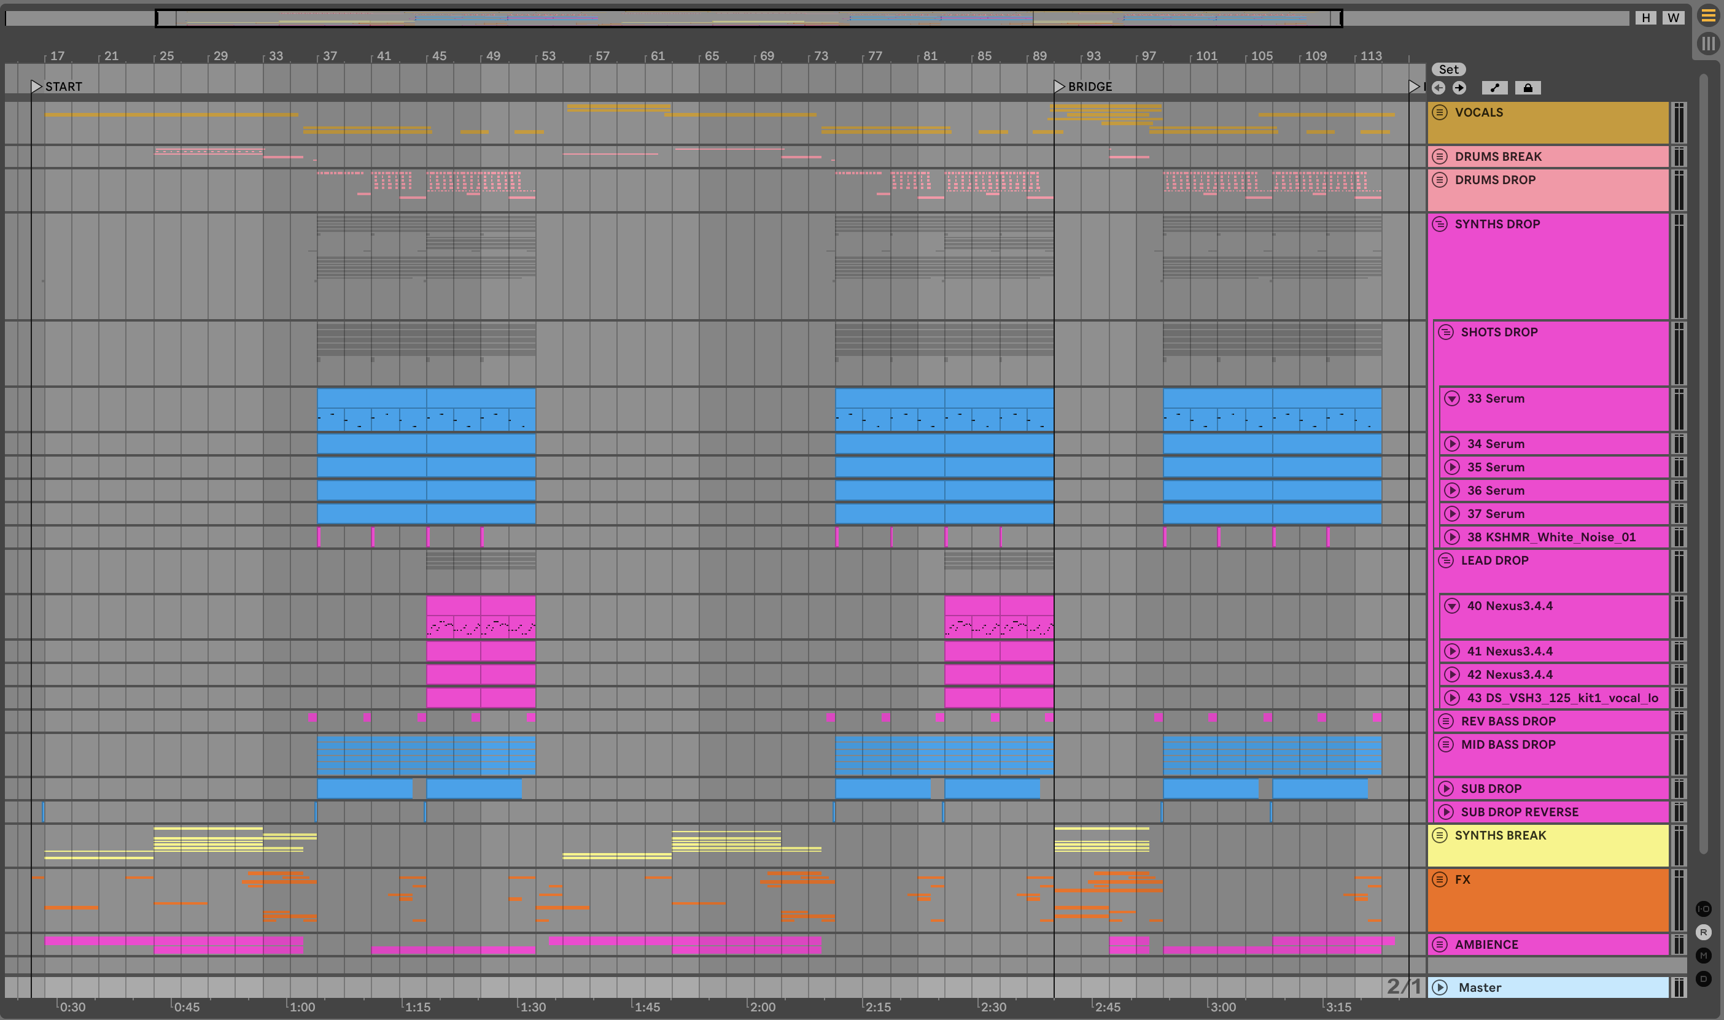
Task: Switch to Session View with the vertical-bars icon
Action: (x=1707, y=44)
